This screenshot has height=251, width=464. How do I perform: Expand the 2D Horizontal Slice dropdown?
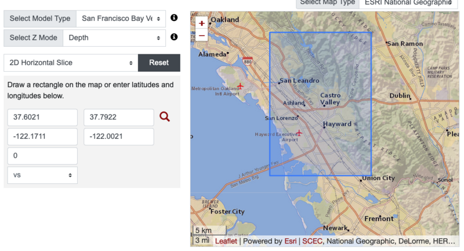(71, 63)
